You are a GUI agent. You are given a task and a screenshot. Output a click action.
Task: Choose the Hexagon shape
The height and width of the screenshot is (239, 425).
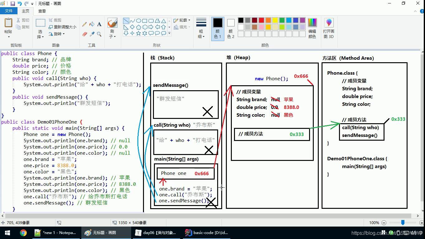pyautogui.click(x=145, y=27)
